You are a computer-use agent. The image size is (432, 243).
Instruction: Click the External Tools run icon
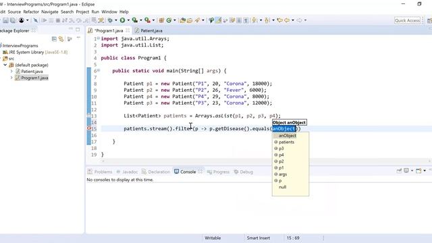coord(147,20)
